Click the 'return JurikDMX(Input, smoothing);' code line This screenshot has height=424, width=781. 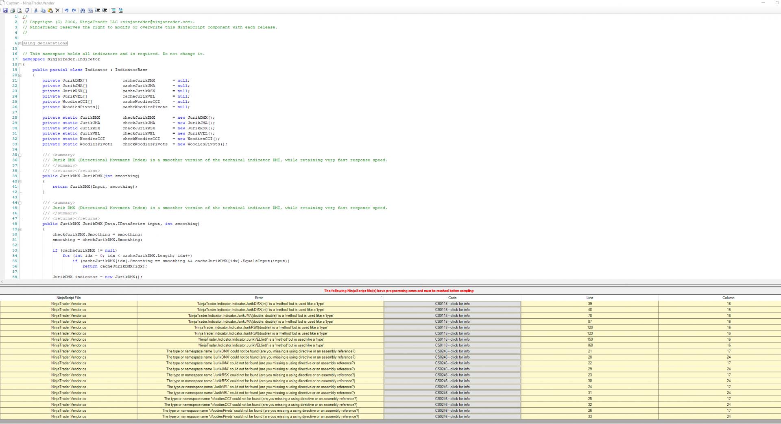pos(95,187)
